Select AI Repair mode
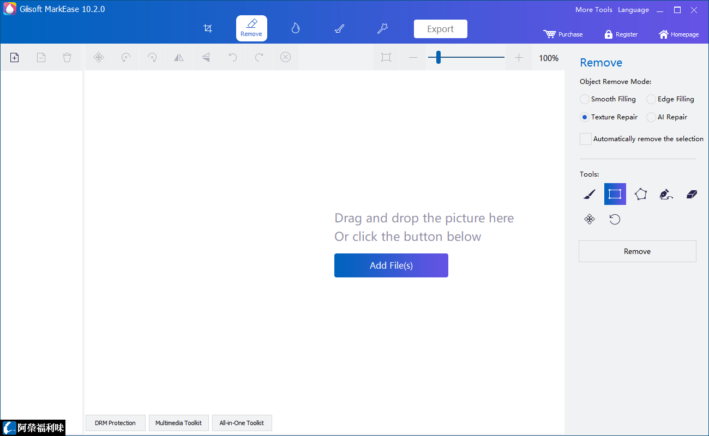709x436 pixels. click(x=667, y=117)
